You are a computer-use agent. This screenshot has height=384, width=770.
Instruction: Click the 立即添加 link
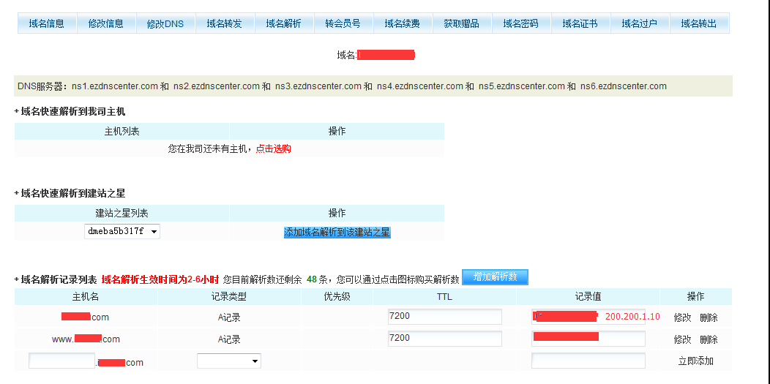(x=695, y=361)
